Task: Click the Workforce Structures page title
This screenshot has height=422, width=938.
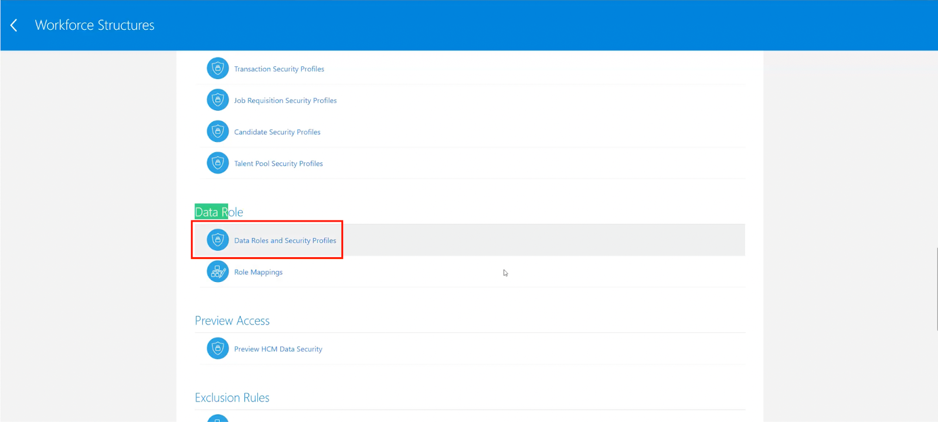Action: [94, 25]
